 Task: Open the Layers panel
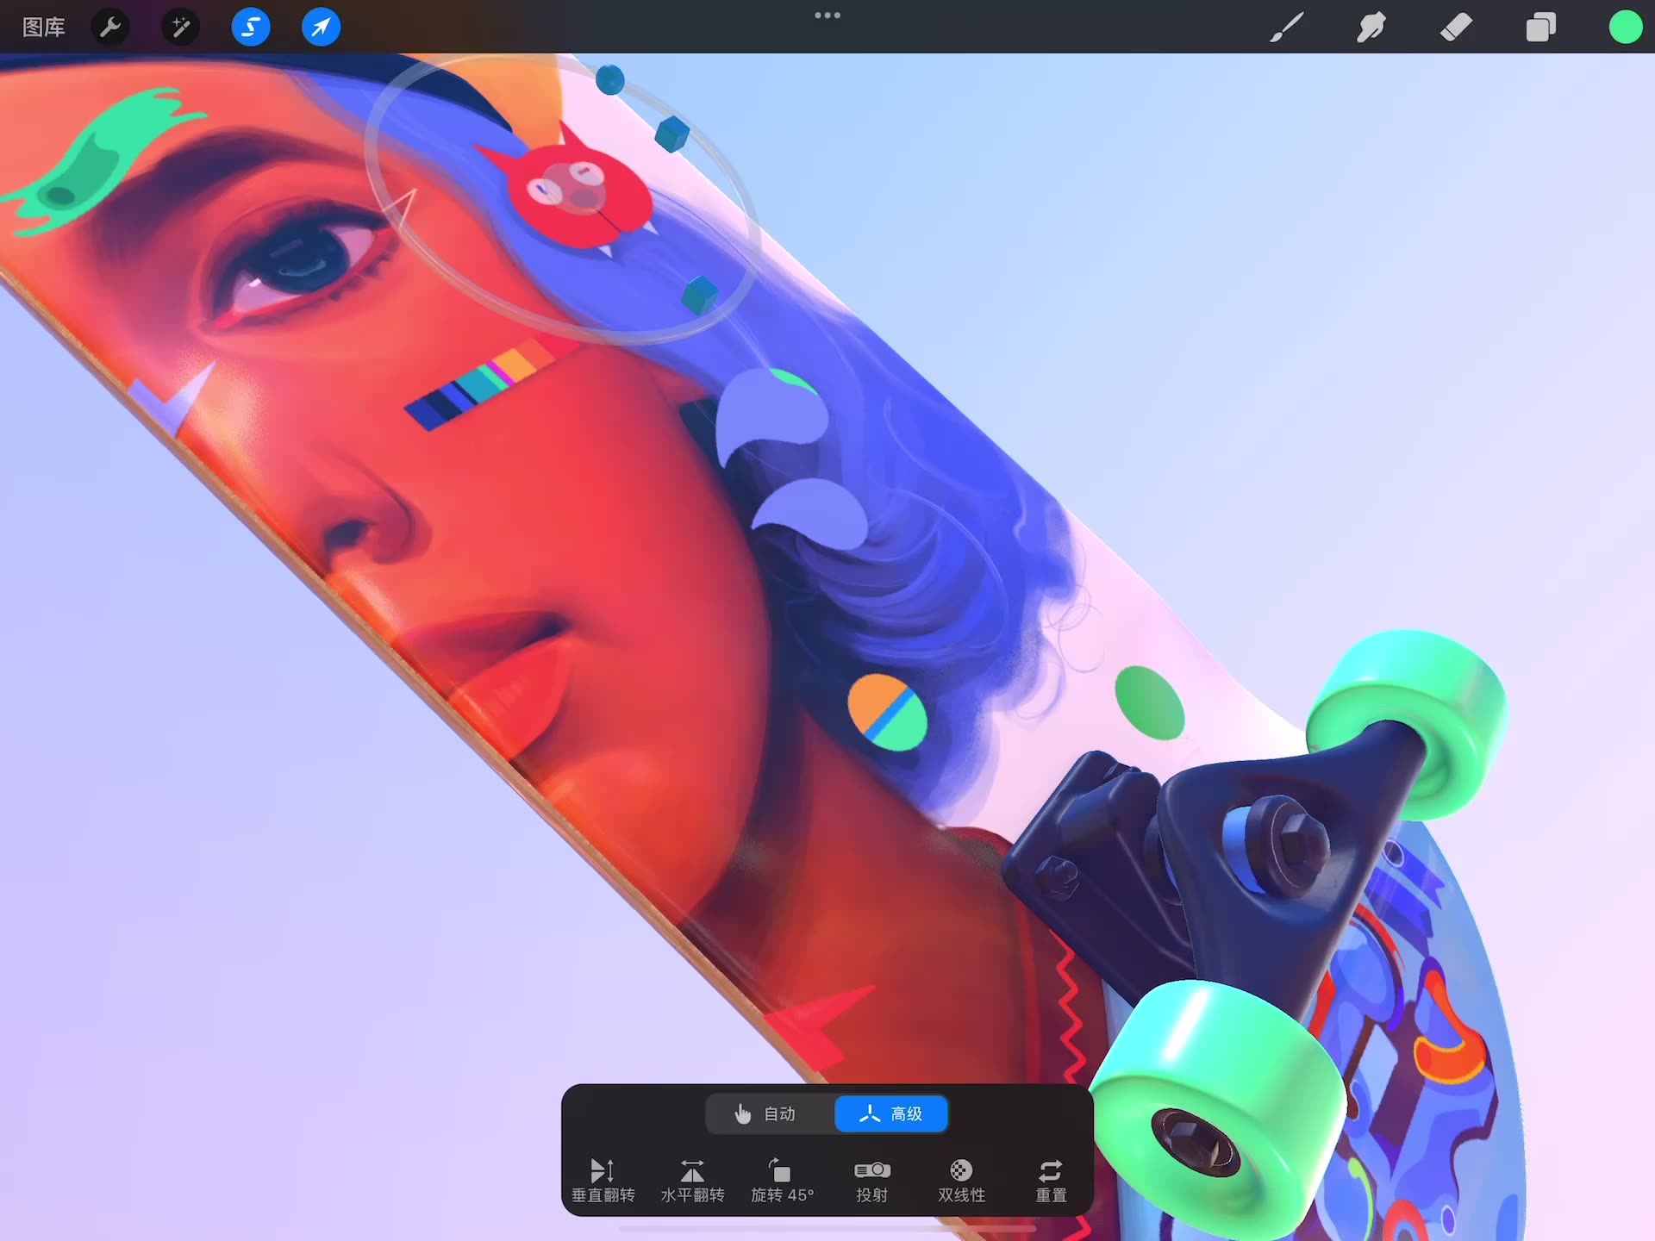(x=1540, y=28)
